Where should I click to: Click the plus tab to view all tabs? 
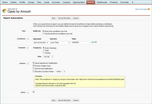(132, 2)
